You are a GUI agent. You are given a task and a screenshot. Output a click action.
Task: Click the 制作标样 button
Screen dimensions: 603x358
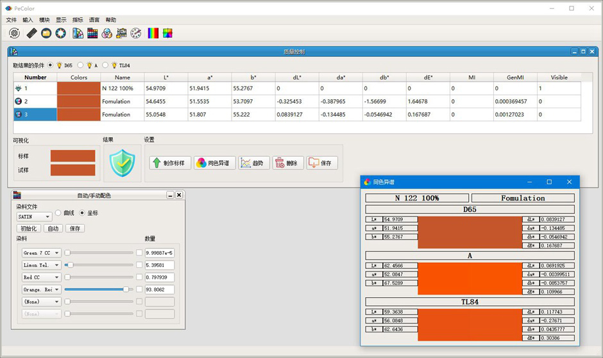[x=169, y=163]
